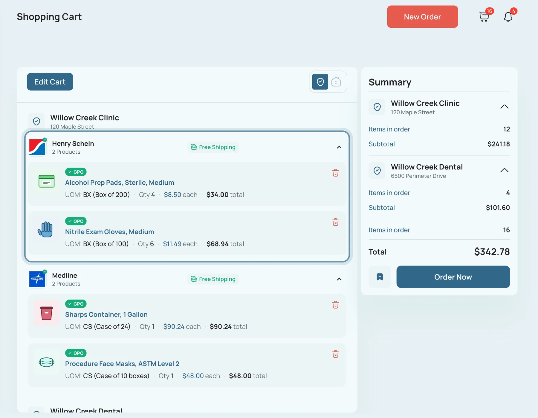
Task: Click GPO badge on Sharps Container
Action: pyautogui.click(x=76, y=304)
